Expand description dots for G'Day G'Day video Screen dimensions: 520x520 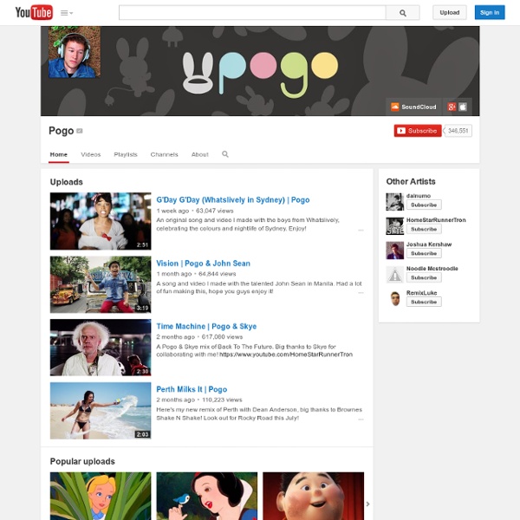361,230
